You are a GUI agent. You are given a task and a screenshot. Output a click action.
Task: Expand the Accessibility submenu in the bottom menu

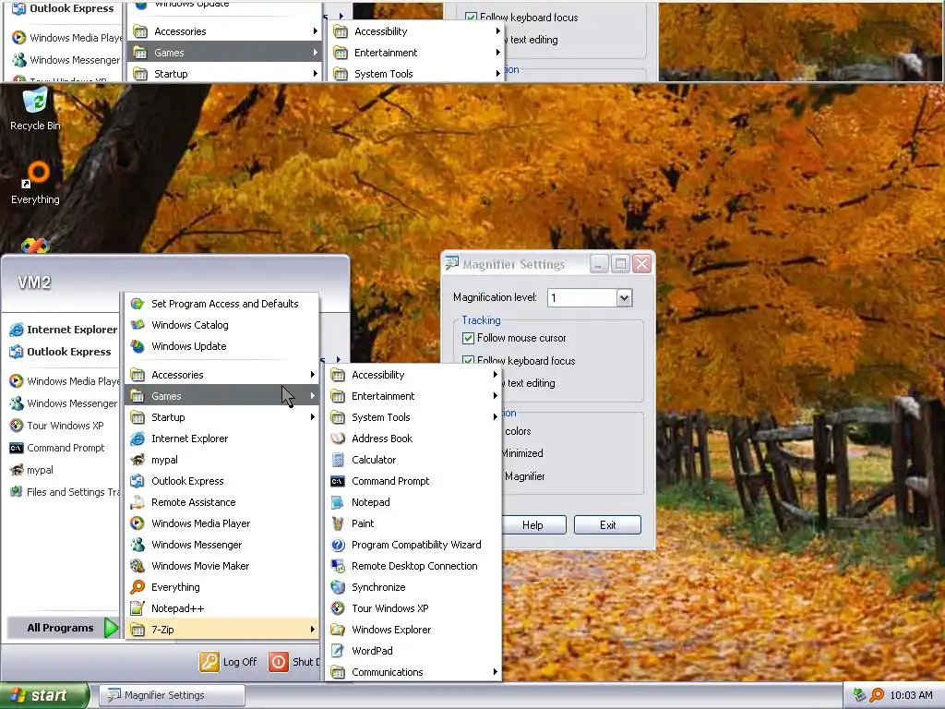tap(413, 375)
